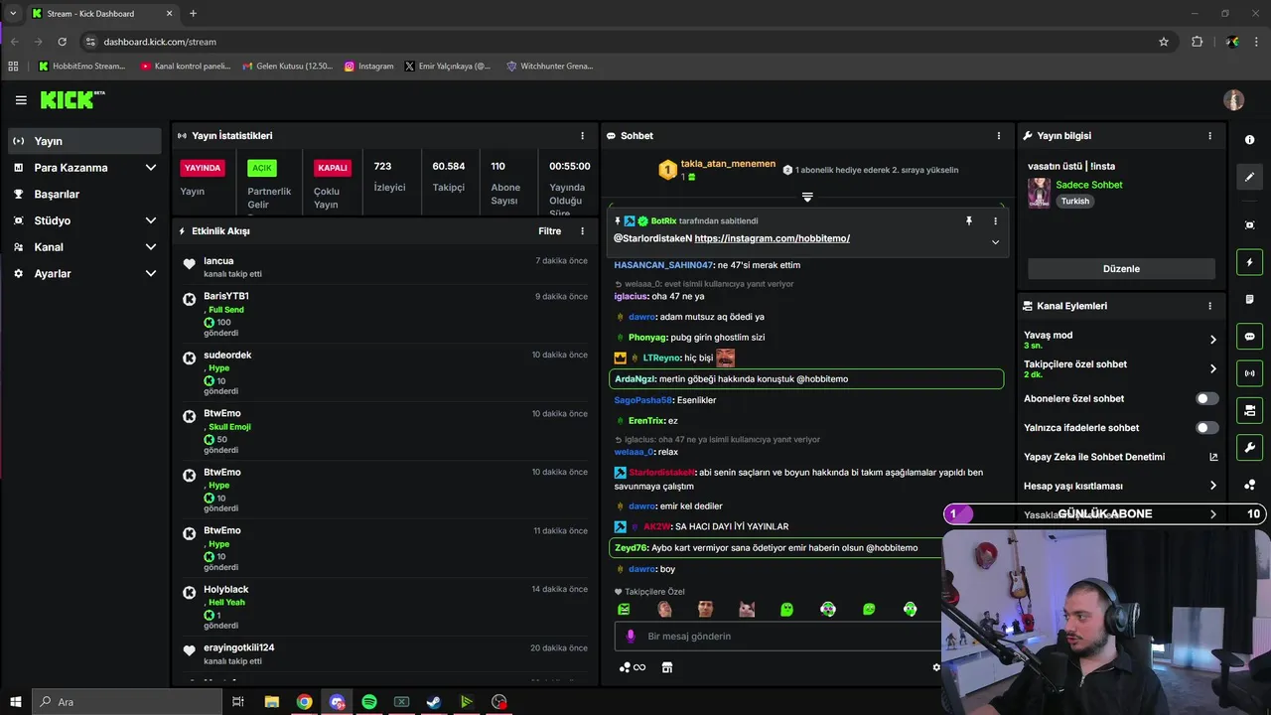Screen dimensions: 1271x715
Task: Open Spotify from the taskbar
Action: pyautogui.click(x=369, y=702)
